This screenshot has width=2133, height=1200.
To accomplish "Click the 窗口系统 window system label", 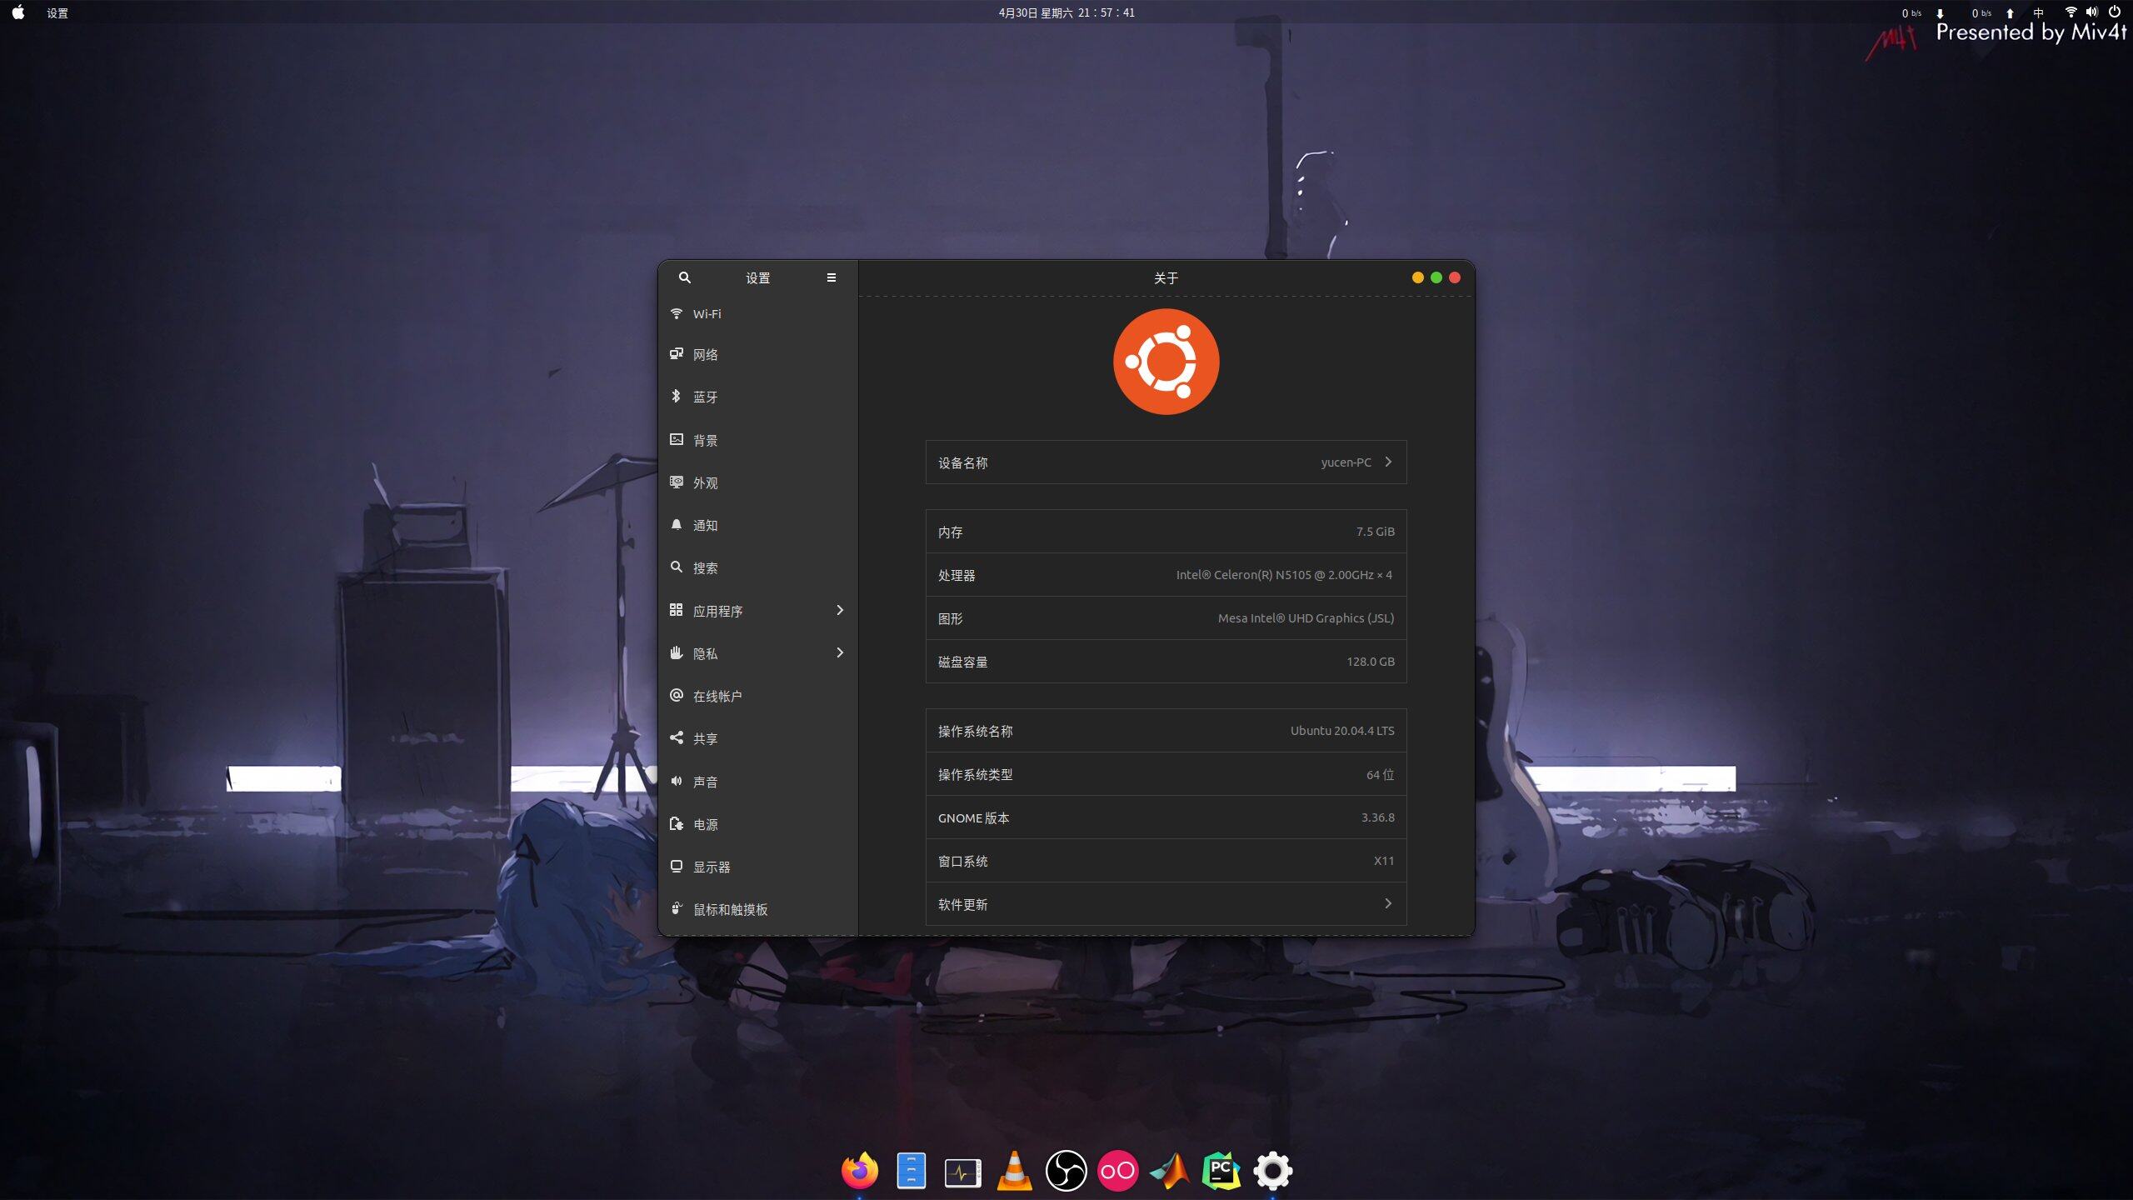I will (x=963, y=862).
